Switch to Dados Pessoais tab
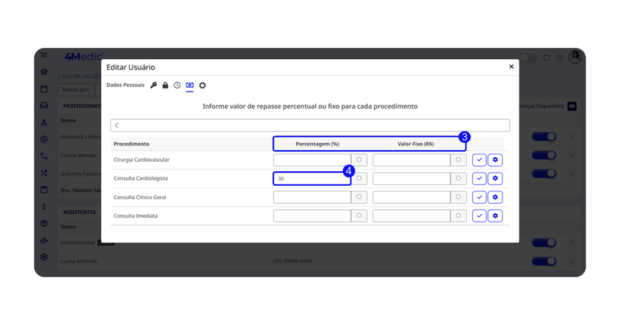The image size is (620, 325). [x=125, y=85]
